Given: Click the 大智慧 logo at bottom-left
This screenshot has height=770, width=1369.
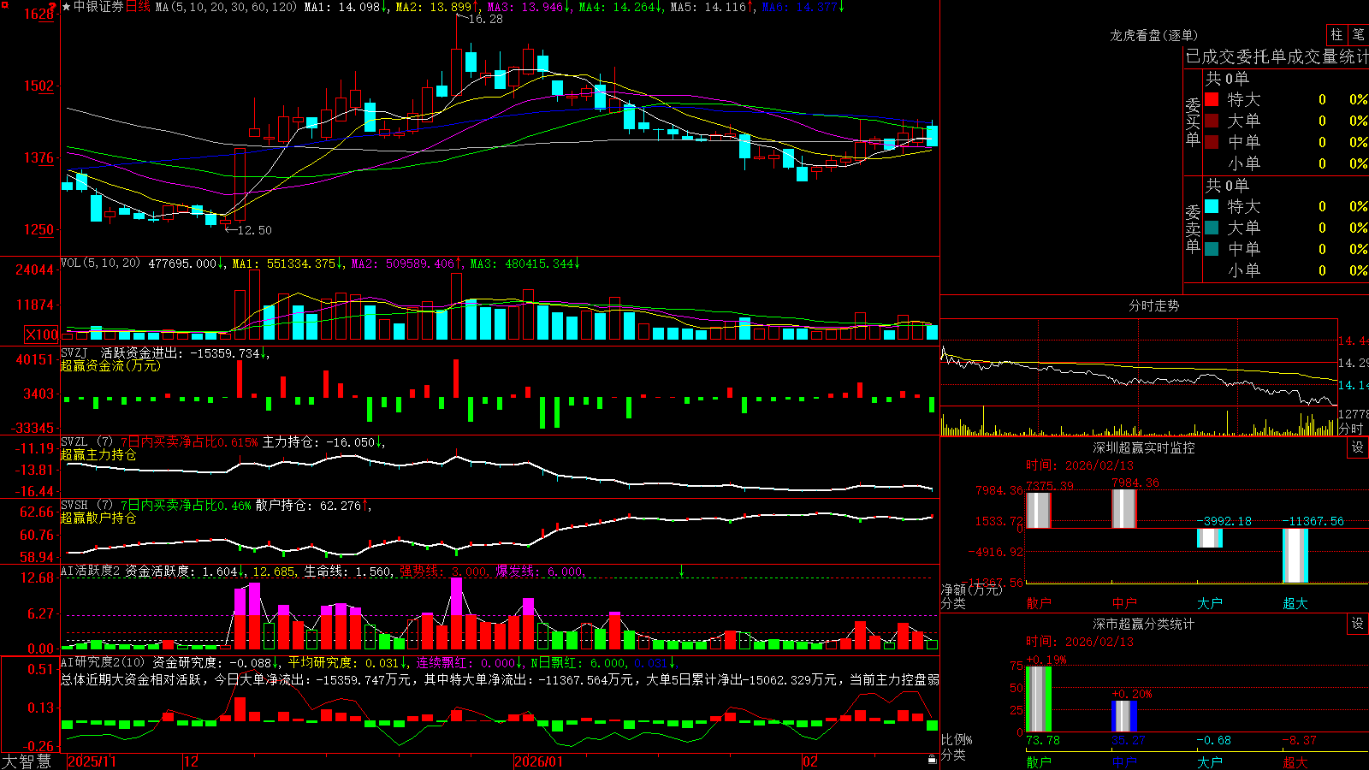Looking at the screenshot, I should point(27,761).
